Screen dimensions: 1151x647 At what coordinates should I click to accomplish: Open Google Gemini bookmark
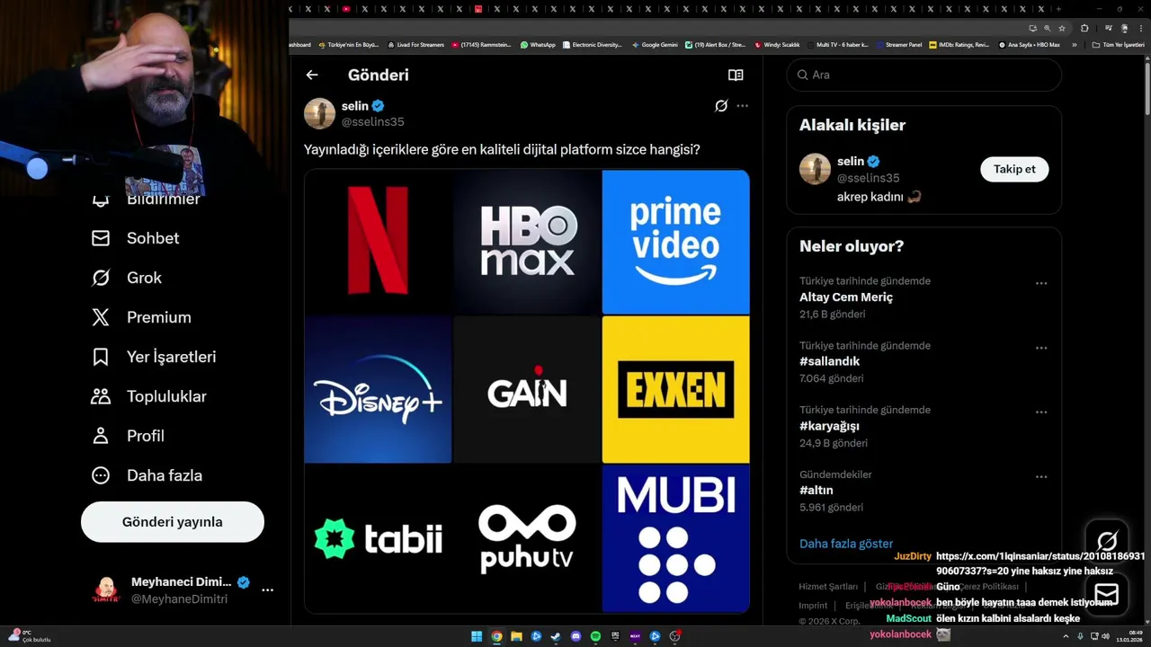(x=655, y=44)
